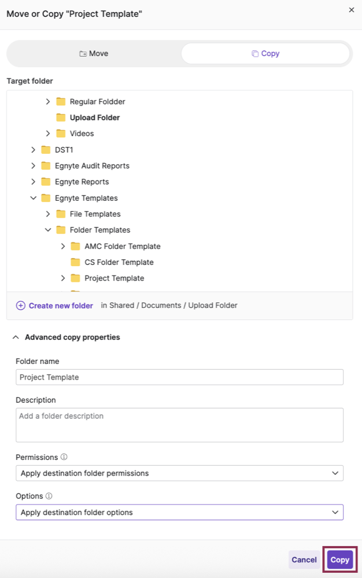Click the Permissions info icon
This screenshot has height=578, width=362.
(x=64, y=457)
